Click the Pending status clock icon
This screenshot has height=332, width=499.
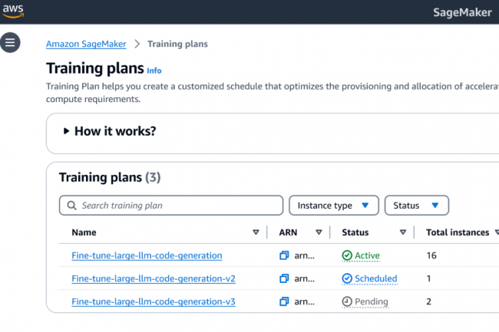(347, 301)
